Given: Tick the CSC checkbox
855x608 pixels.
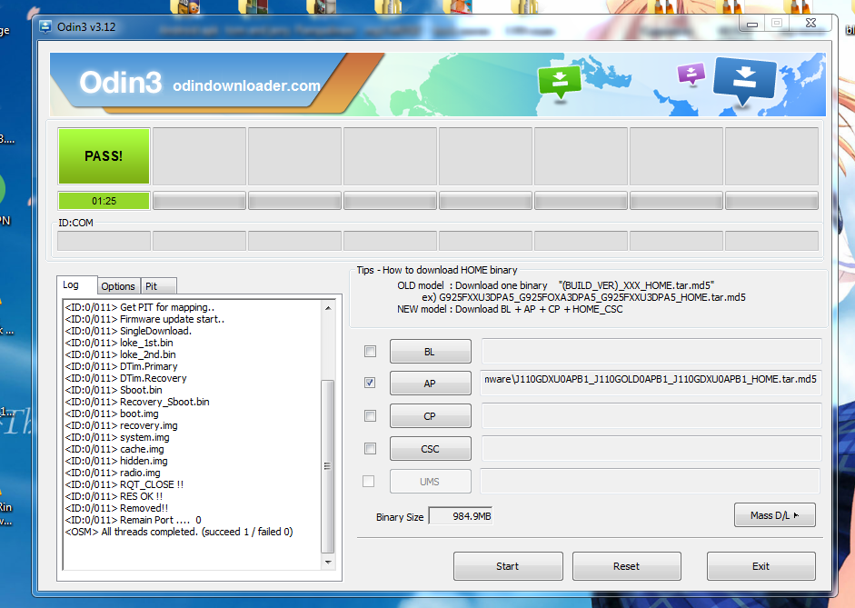Looking at the screenshot, I should 370,448.
